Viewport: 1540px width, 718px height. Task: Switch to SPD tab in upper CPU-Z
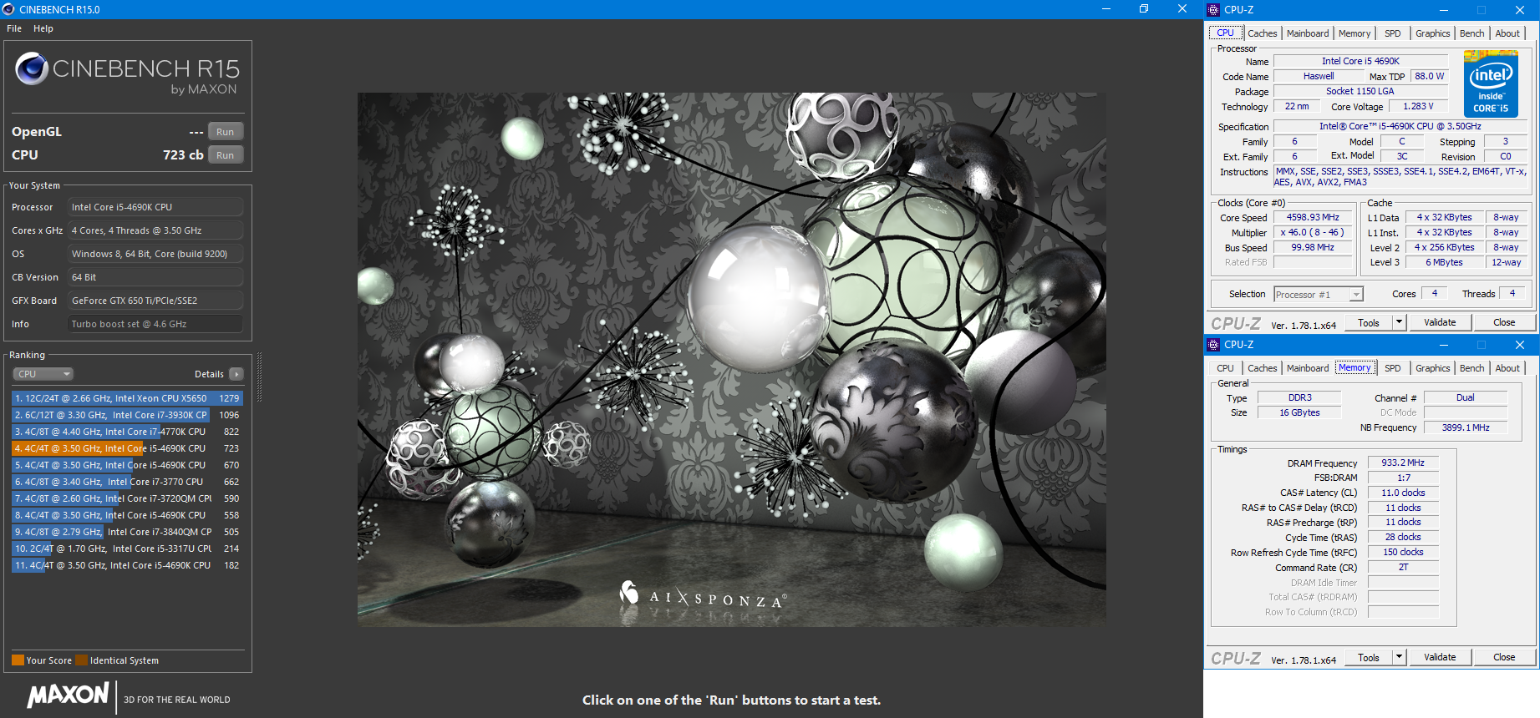[x=1393, y=33]
